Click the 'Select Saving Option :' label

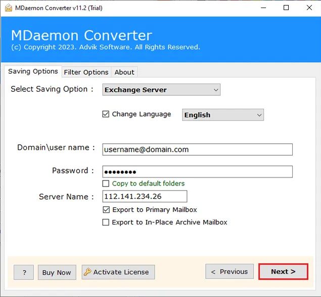coord(52,89)
